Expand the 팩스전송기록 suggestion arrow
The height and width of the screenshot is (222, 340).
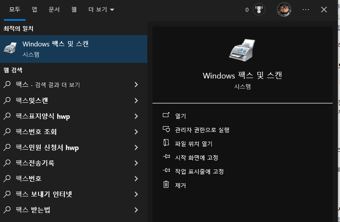(x=136, y=163)
